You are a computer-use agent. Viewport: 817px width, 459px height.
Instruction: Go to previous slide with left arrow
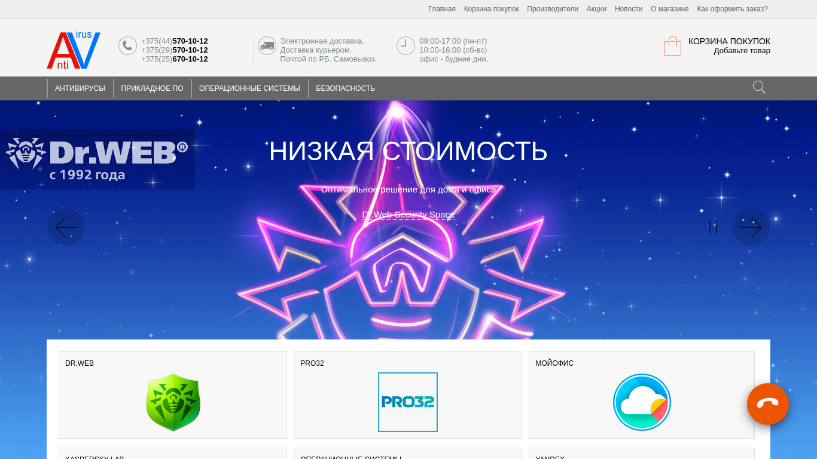click(66, 227)
